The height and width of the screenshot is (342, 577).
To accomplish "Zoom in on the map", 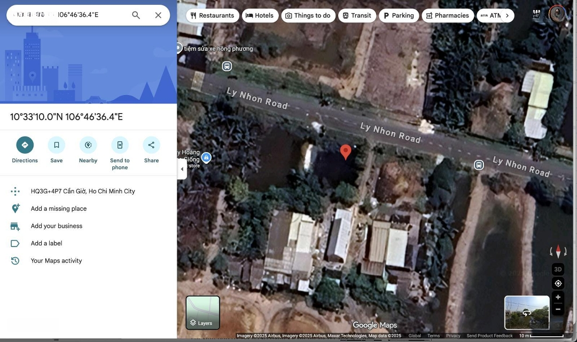I will click(x=558, y=297).
